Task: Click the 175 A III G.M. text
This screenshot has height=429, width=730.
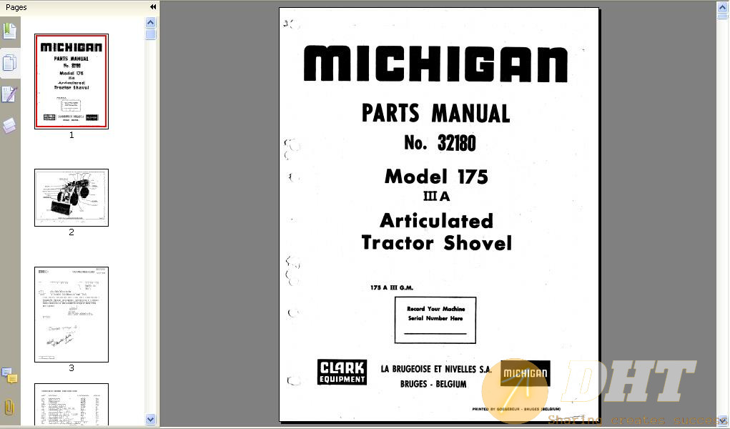Action: pyautogui.click(x=392, y=288)
